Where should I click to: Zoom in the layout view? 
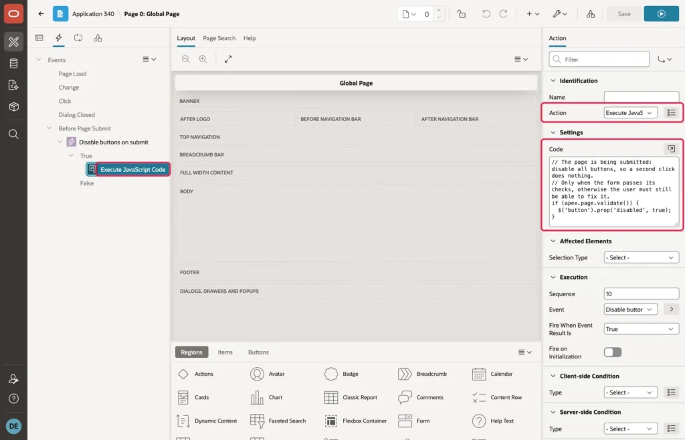click(203, 59)
